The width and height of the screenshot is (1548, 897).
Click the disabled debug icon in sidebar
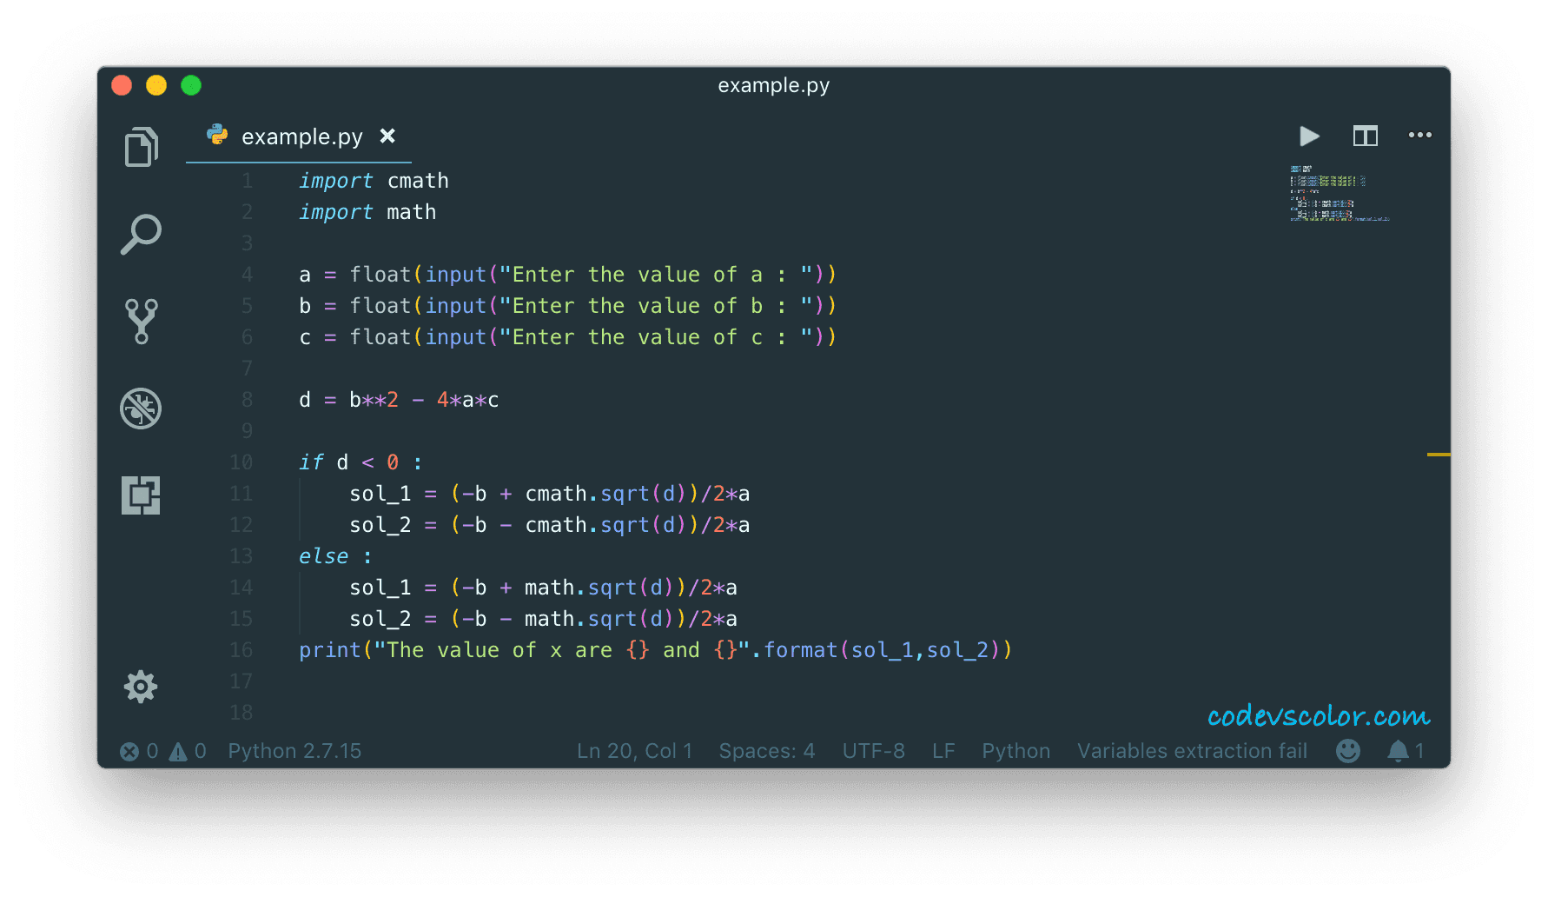coord(141,409)
